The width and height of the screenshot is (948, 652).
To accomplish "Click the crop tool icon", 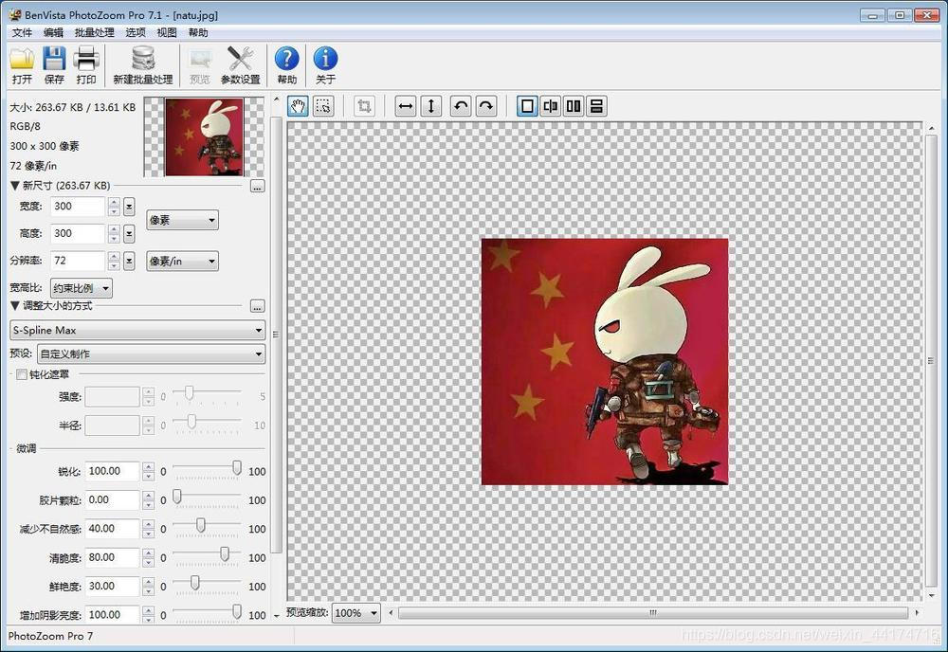I will tap(365, 106).
